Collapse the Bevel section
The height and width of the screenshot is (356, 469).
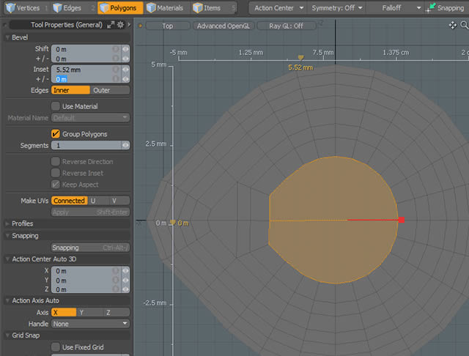7,37
